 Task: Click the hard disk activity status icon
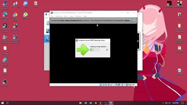[101, 85]
